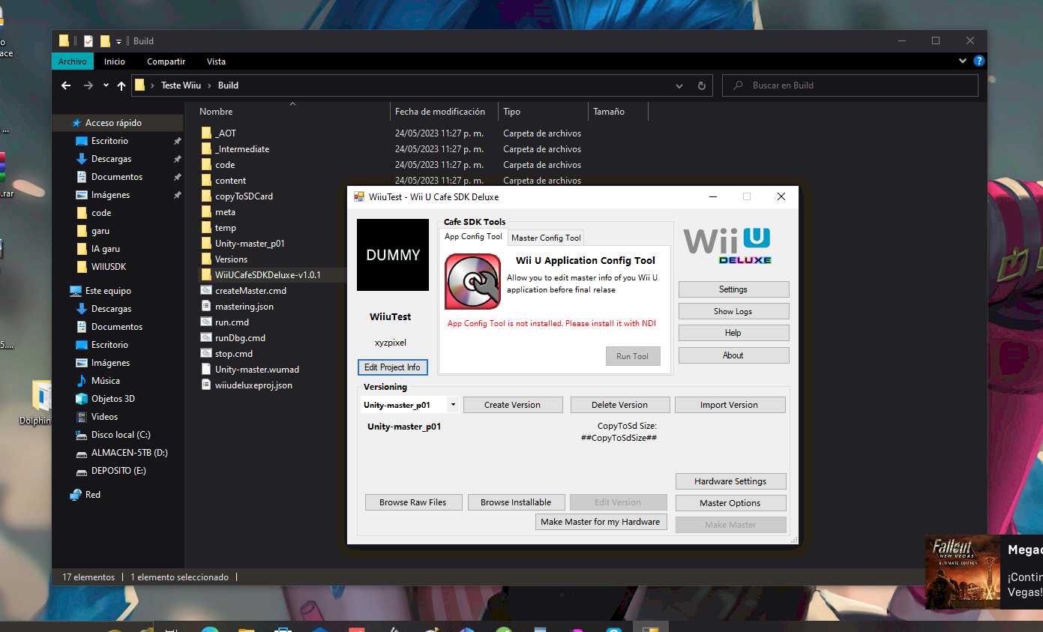Click the App Config Tool disc icon

[473, 282]
